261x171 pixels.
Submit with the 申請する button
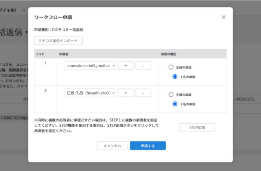pyautogui.click(x=148, y=146)
